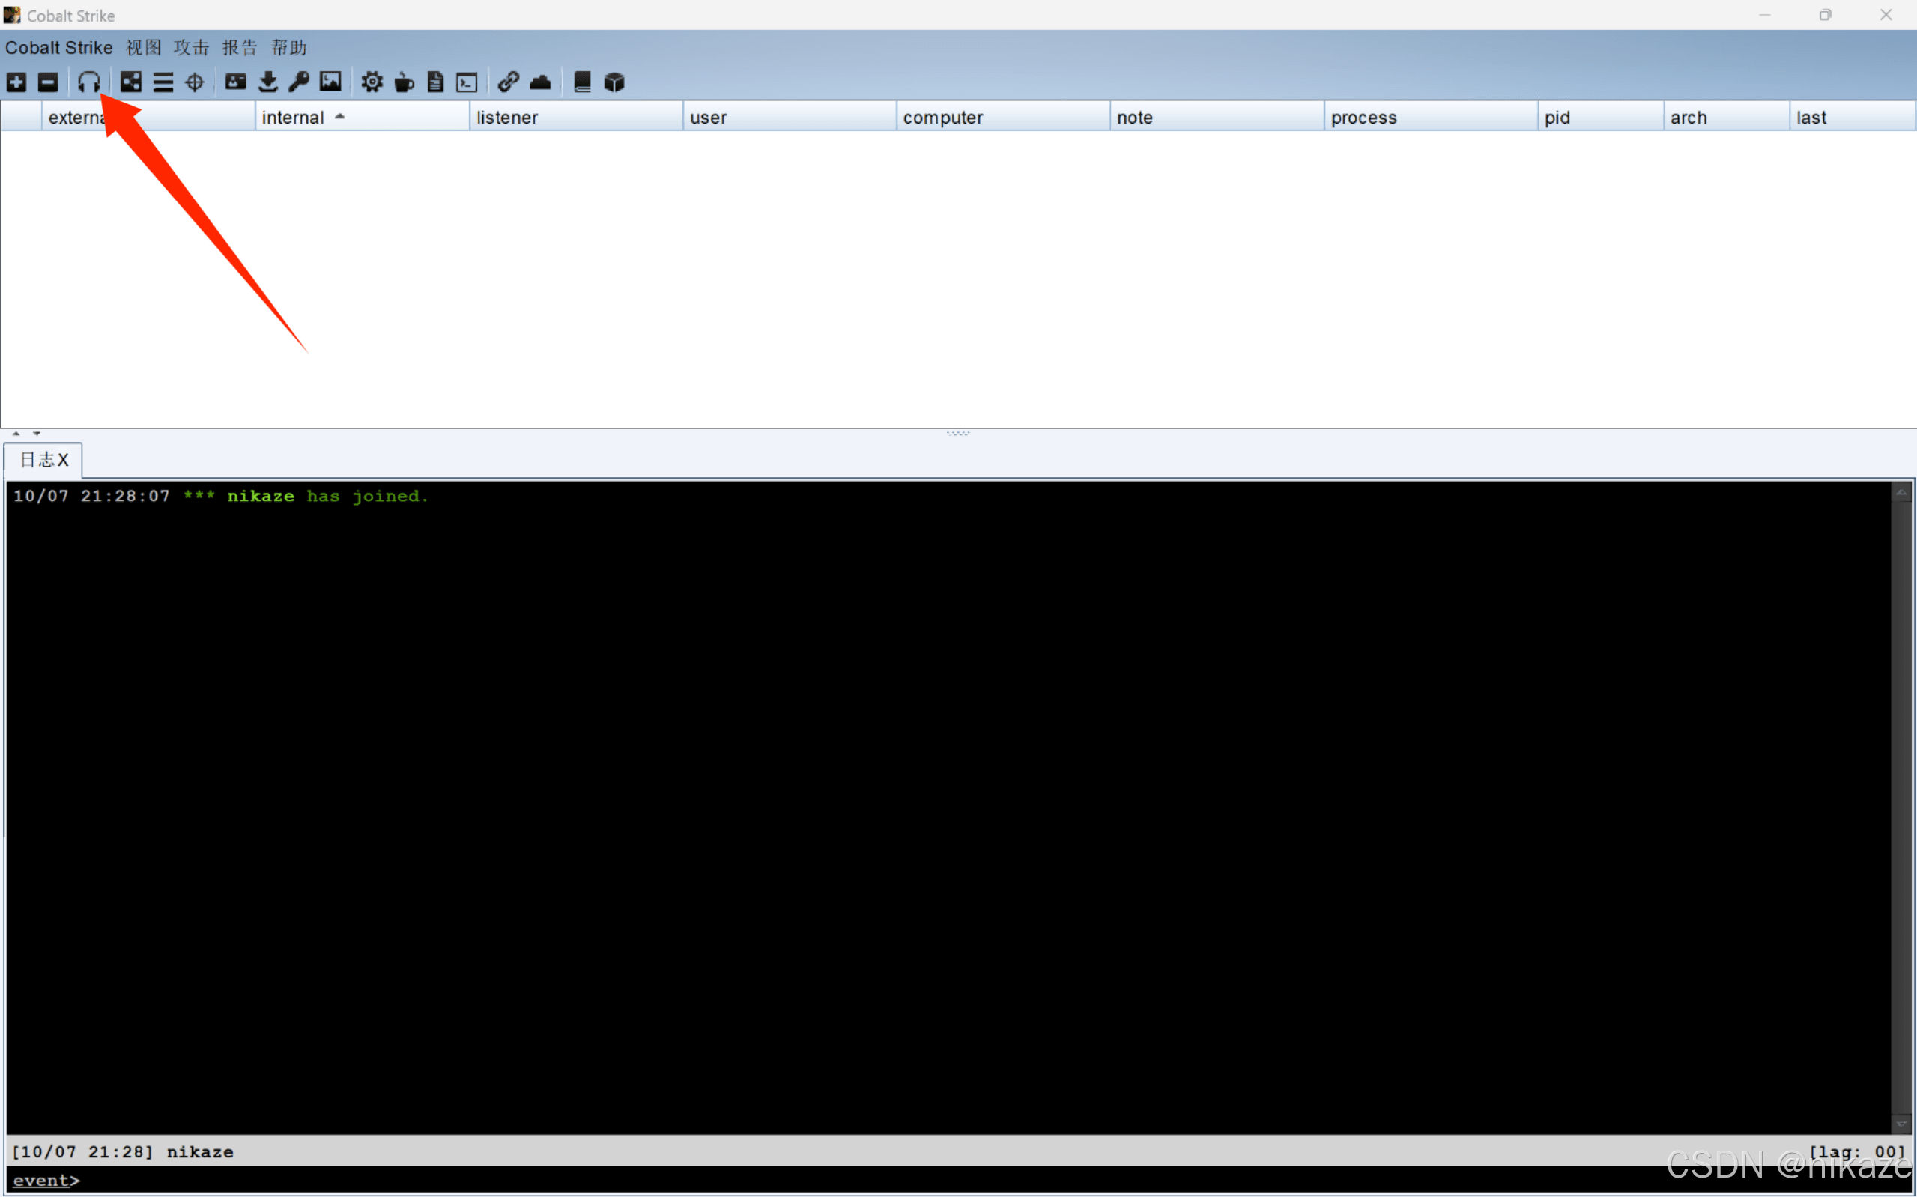Image resolution: width=1917 pixels, height=1197 pixels.
Task: Click the gear payload generator icon
Action: click(372, 82)
